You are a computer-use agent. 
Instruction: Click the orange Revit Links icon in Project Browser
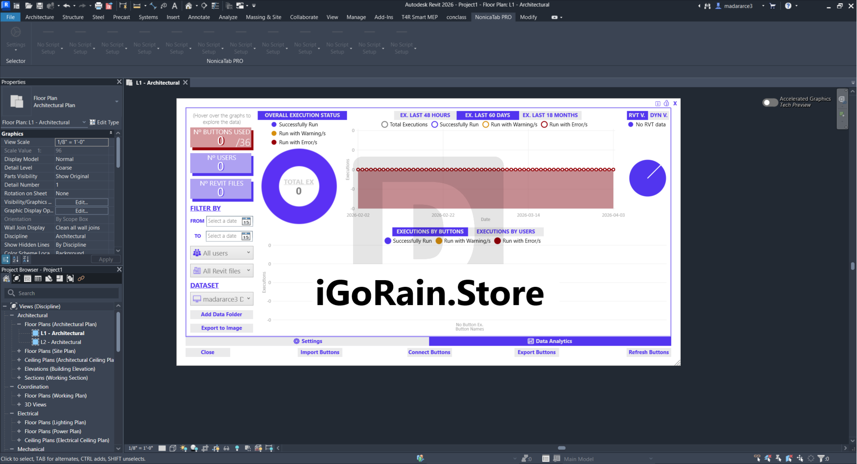click(x=81, y=278)
